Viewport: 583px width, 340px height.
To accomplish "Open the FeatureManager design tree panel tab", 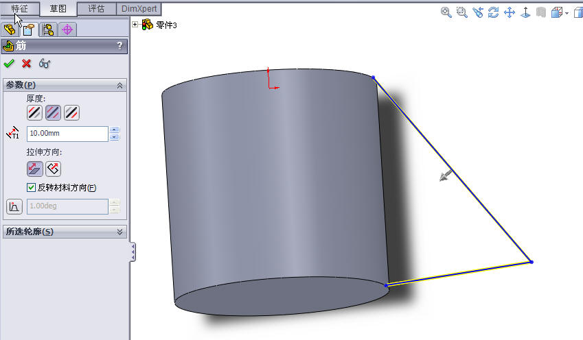I will point(10,29).
